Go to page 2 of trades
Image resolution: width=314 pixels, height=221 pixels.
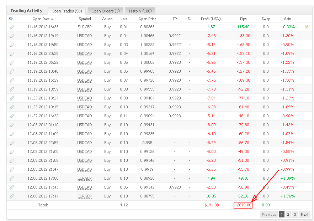(x=288, y=214)
